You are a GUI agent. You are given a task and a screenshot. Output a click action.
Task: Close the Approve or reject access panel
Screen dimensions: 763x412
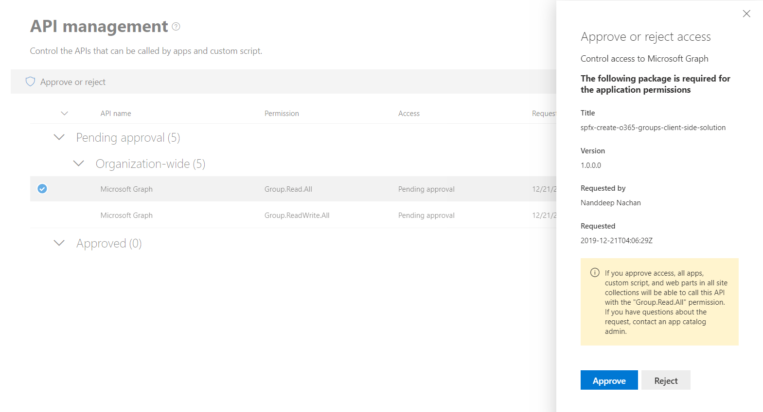pos(746,14)
